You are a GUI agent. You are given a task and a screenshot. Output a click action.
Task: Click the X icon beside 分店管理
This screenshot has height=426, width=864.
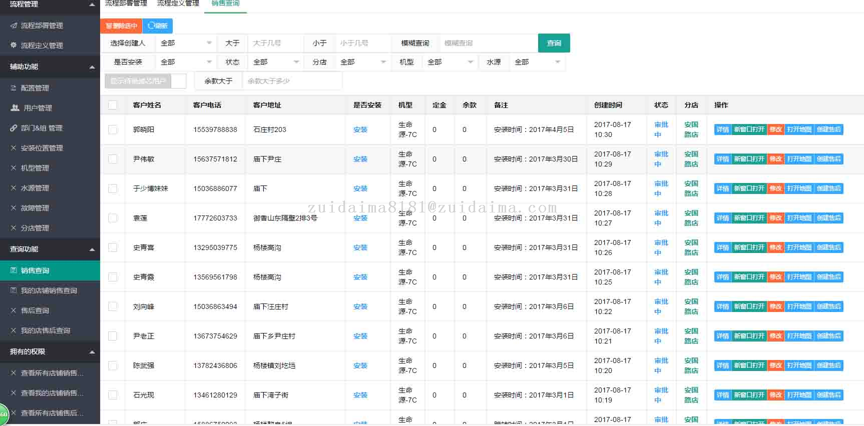coord(14,228)
